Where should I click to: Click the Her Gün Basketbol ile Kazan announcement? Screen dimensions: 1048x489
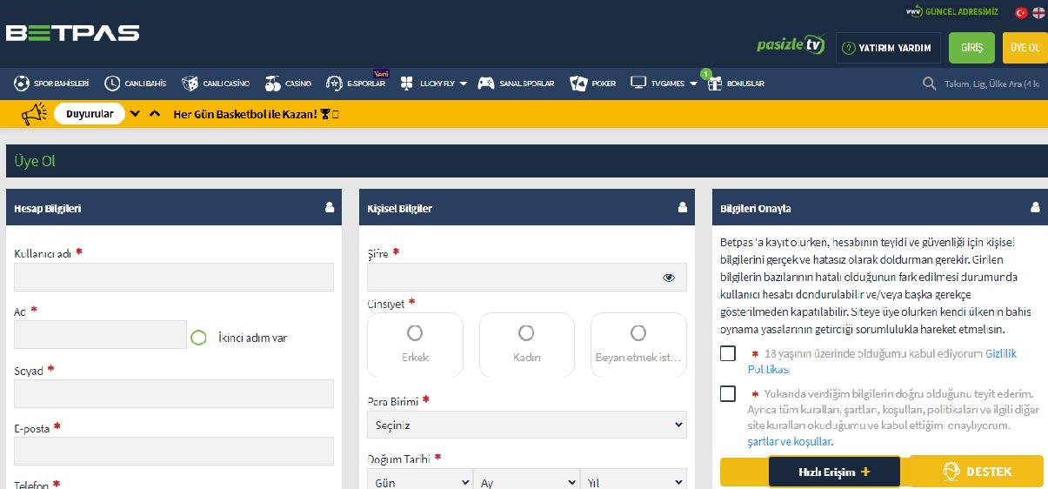(x=257, y=114)
